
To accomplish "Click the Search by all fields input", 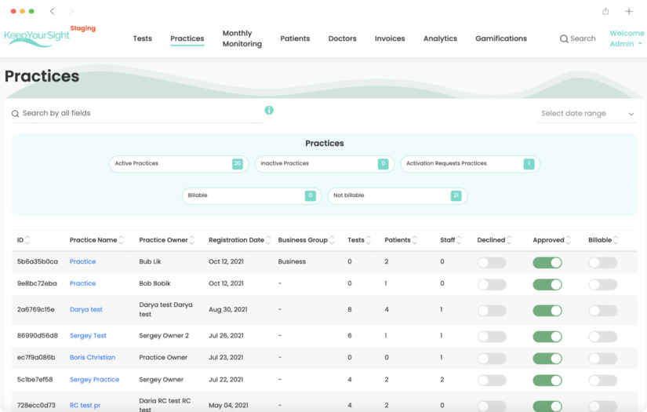I will [137, 114].
